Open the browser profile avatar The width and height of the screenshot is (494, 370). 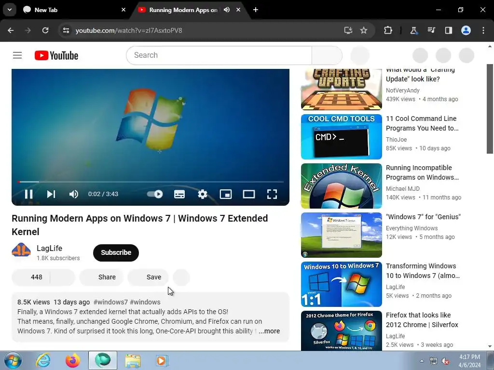(x=466, y=30)
